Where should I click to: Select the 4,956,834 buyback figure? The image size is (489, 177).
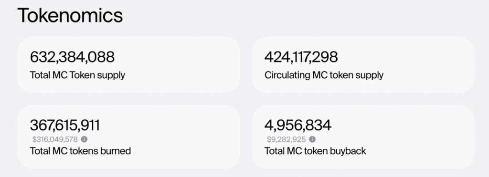coord(298,125)
